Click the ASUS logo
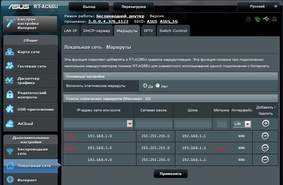The image size is (283, 185). [x=19, y=7]
